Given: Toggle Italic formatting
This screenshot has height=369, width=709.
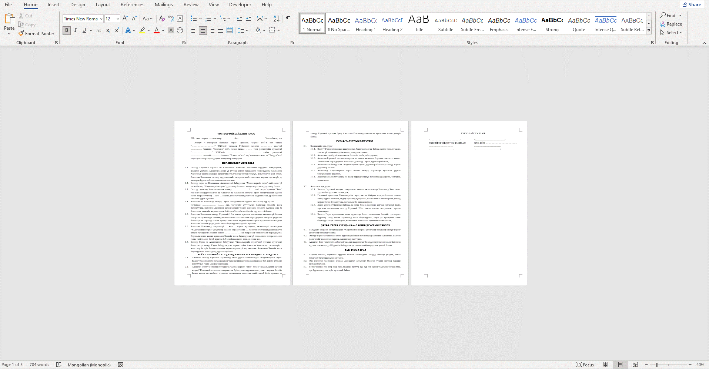Looking at the screenshot, I should pos(76,30).
